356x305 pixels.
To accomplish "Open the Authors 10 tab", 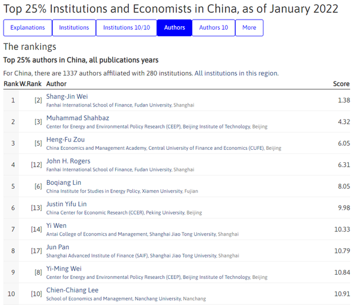I will 214,27.
